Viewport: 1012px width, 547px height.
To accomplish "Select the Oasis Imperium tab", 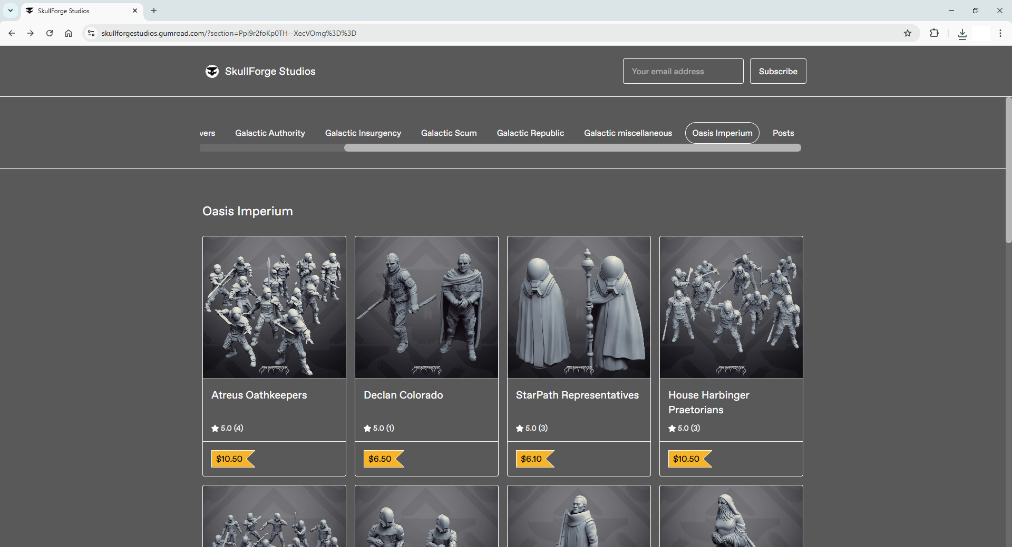I will click(722, 133).
